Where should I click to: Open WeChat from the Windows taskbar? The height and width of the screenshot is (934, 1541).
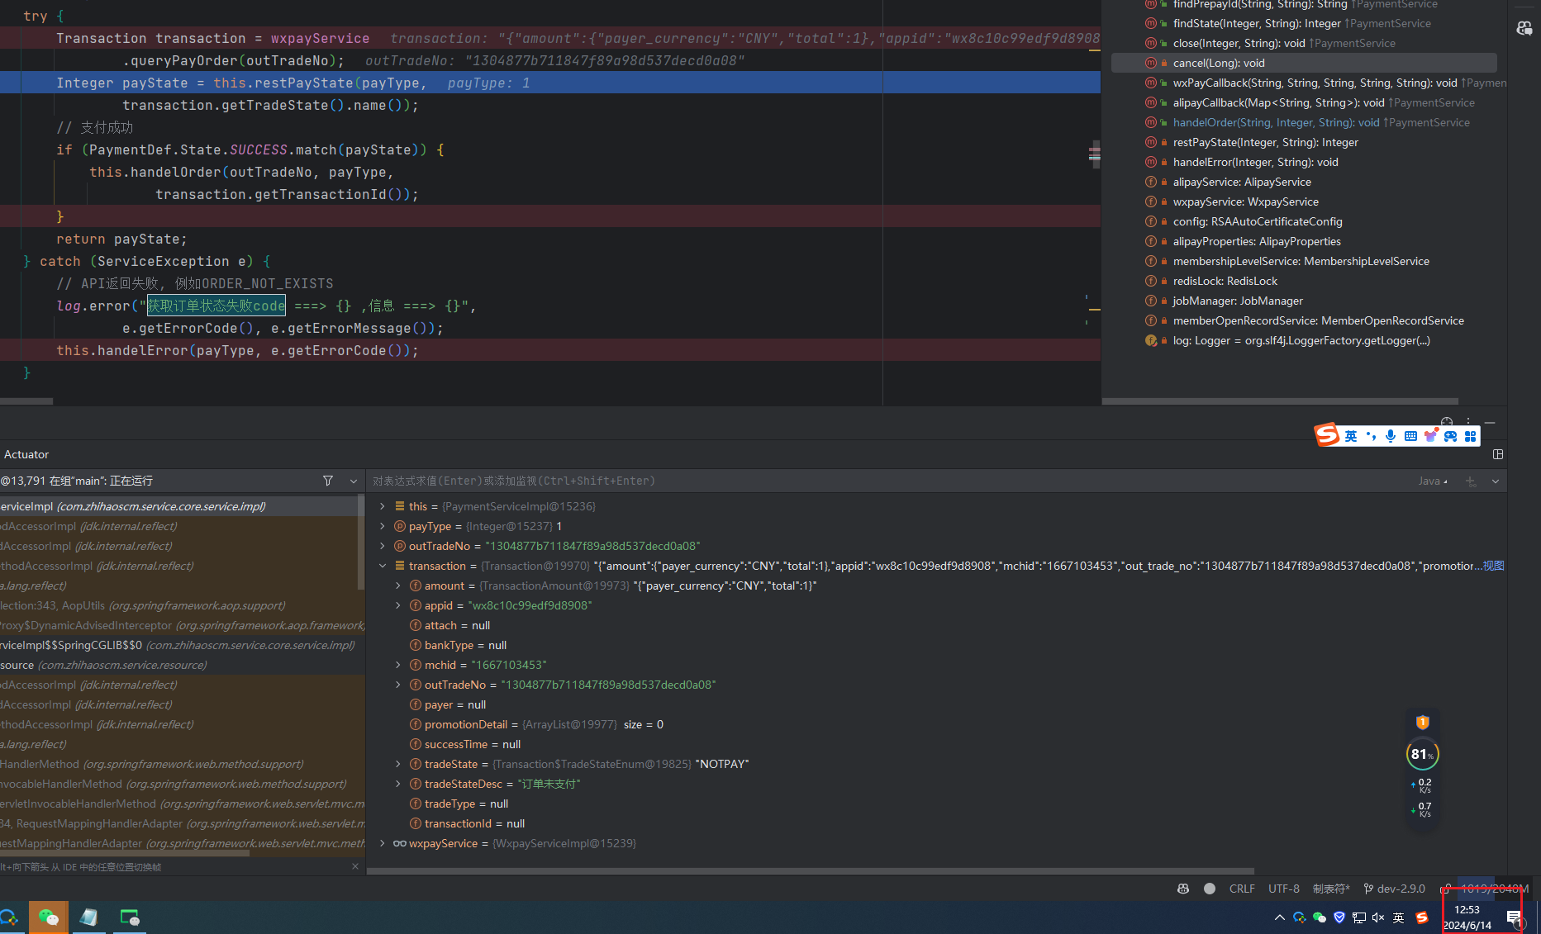point(49,917)
